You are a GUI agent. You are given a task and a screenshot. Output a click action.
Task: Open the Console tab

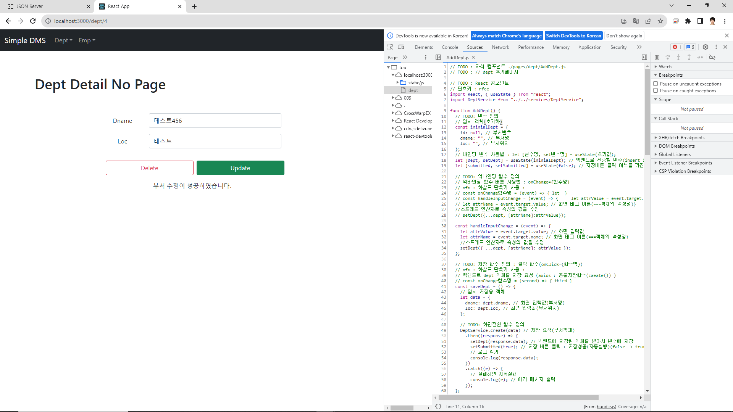450,47
